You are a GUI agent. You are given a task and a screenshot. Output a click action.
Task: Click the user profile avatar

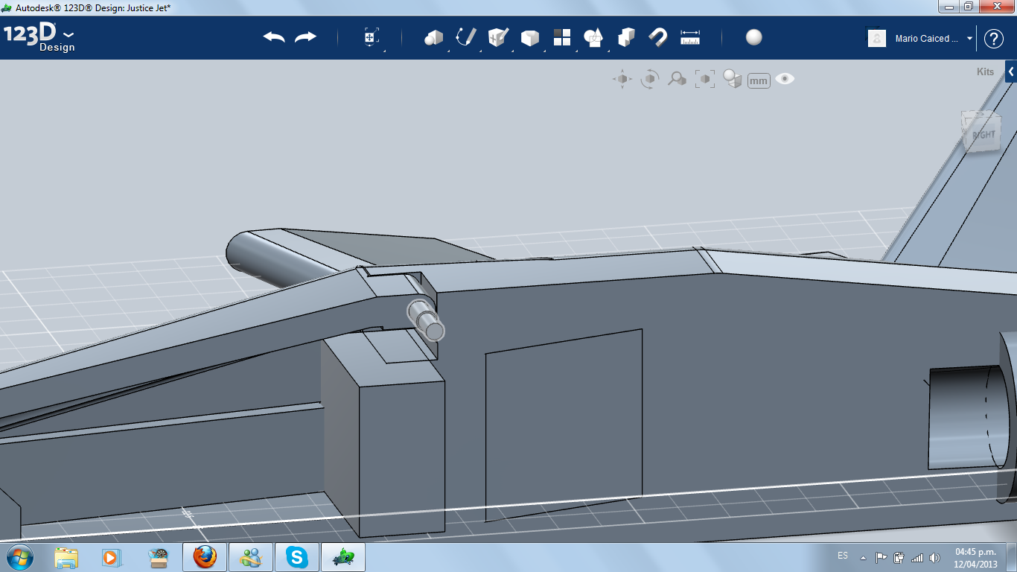pyautogui.click(x=877, y=38)
